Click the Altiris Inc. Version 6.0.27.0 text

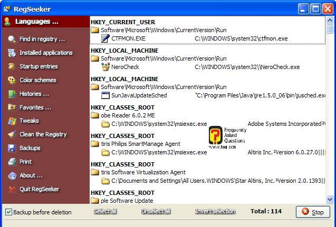(x=283, y=152)
